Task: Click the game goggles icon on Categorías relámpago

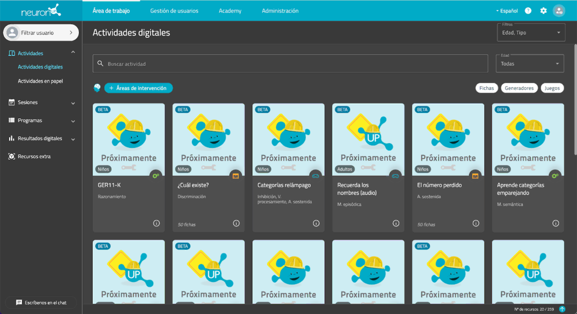Action: tap(314, 176)
